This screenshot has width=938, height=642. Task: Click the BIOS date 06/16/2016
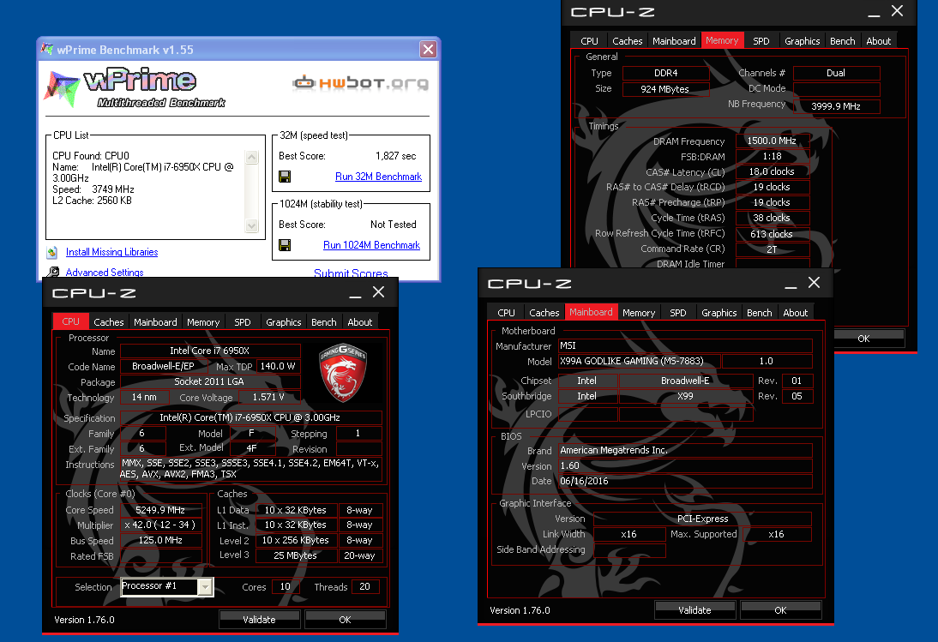coord(686,481)
